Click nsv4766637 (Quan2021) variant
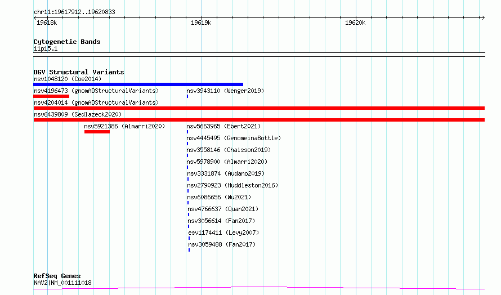 point(223,209)
